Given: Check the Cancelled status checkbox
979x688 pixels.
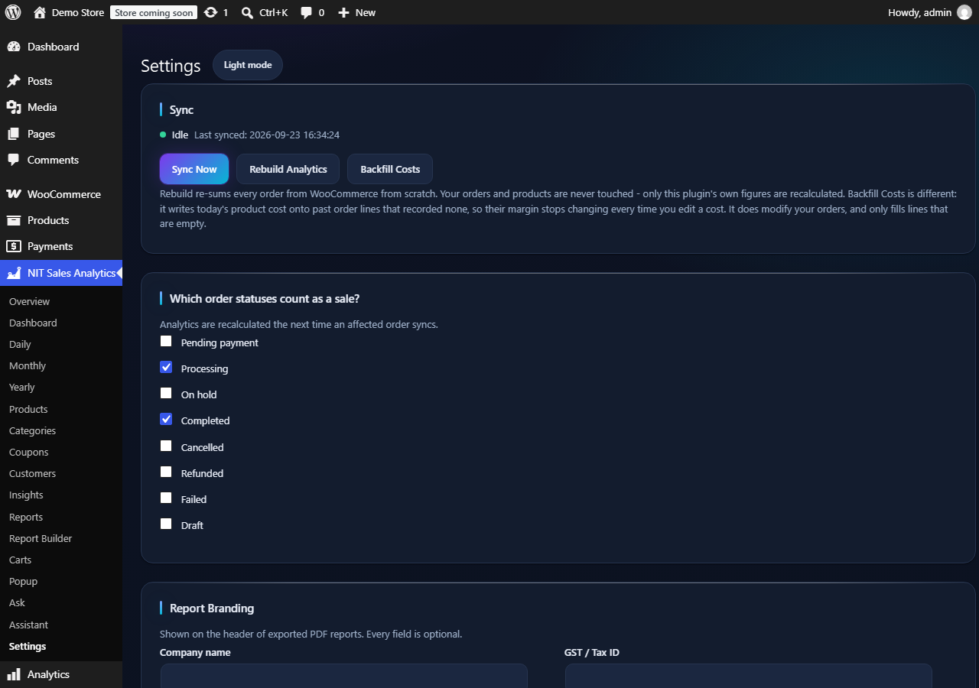Looking at the screenshot, I should (x=166, y=446).
